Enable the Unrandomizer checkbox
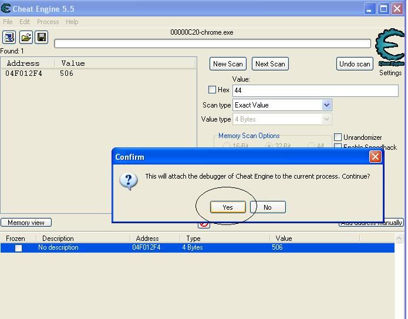 (x=338, y=137)
